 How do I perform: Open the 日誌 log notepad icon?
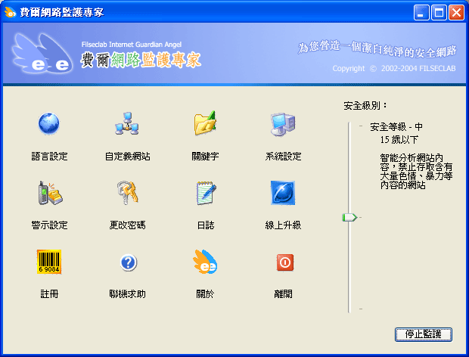[x=205, y=193]
